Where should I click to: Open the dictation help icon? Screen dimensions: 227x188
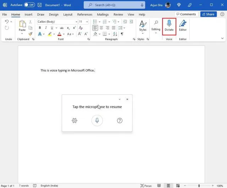[120, 121]
